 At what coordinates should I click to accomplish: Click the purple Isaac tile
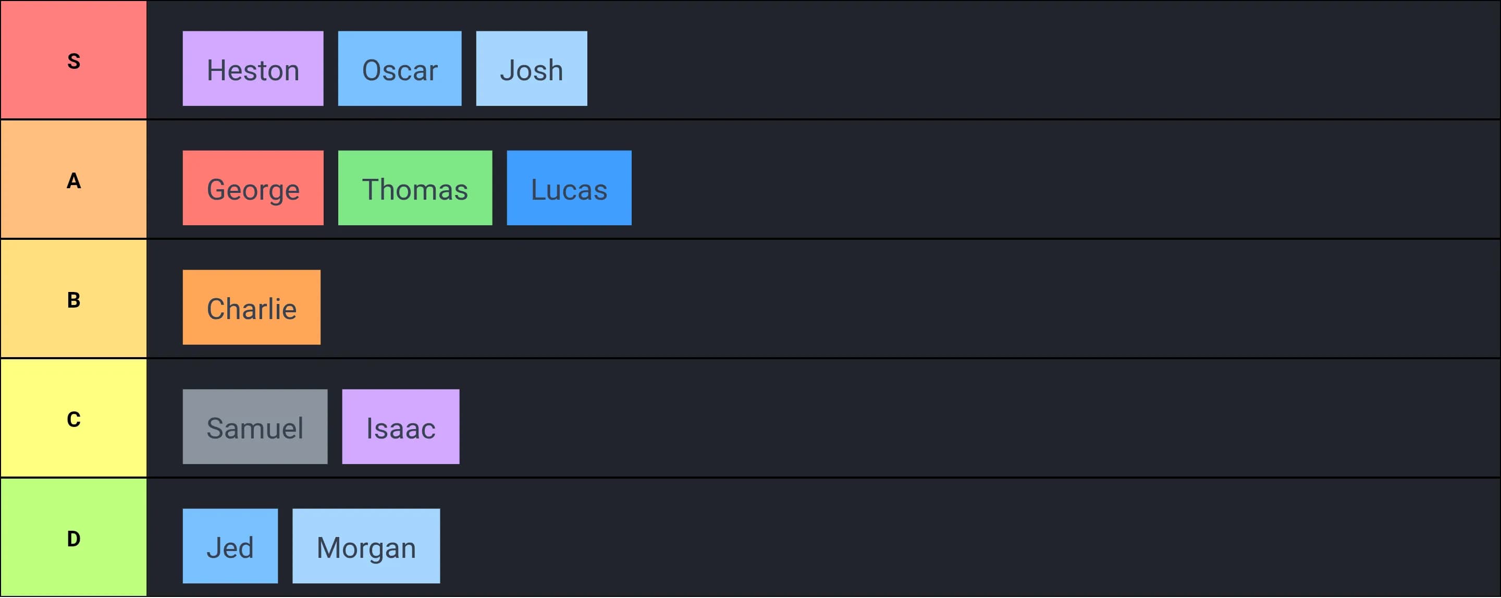[x=400, y=427]
